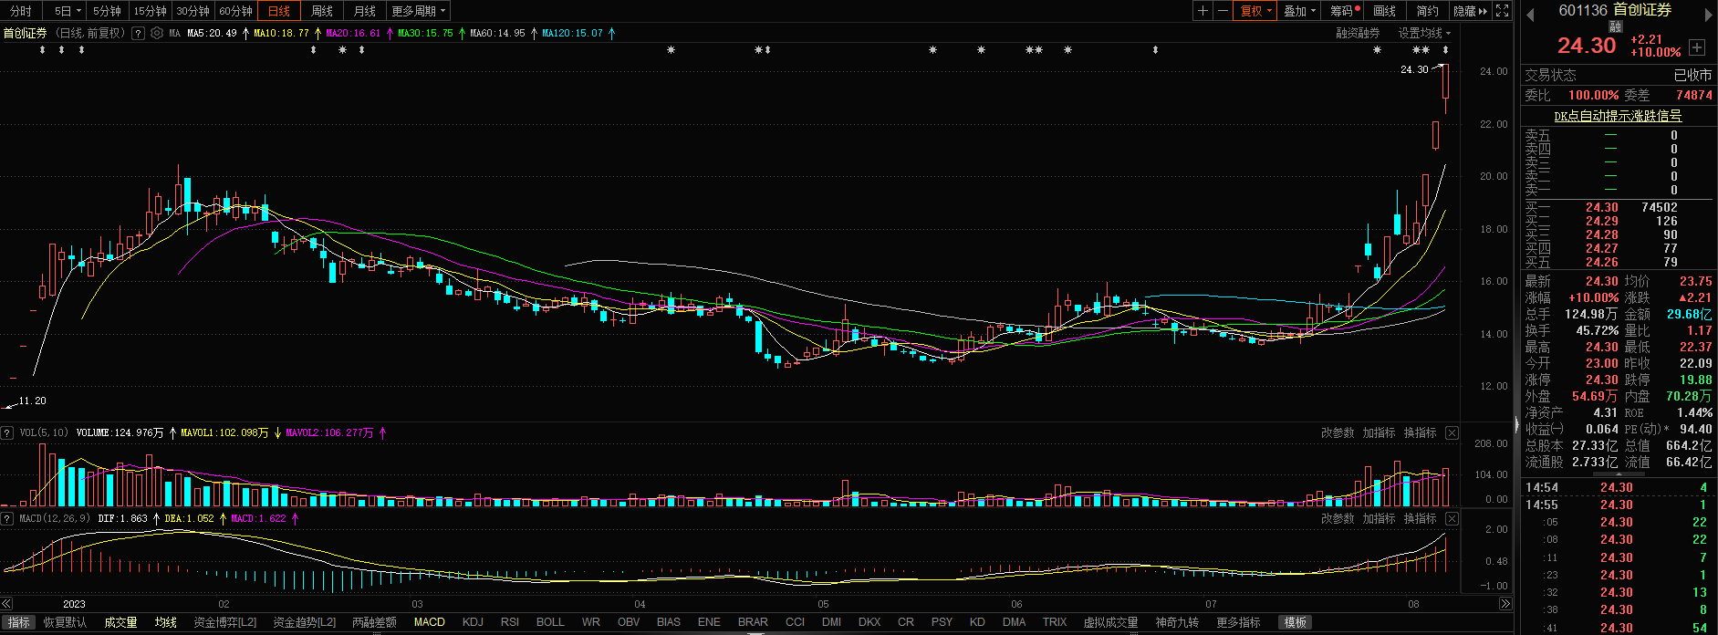Go to next stock with right arrow
Viewport: 1718px width, 635px height.
[x=1709, y=14]
